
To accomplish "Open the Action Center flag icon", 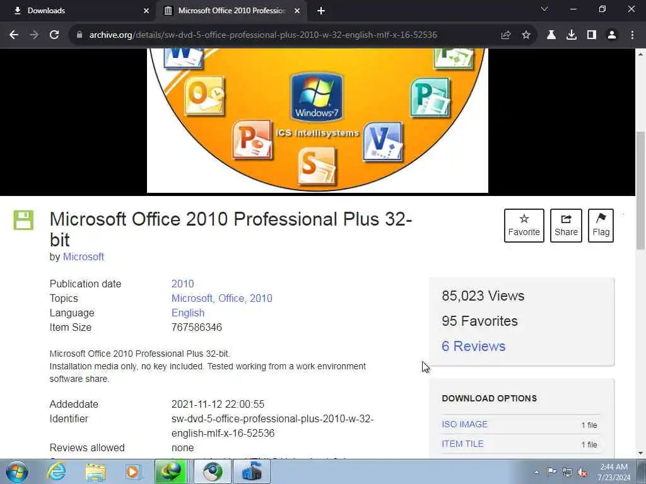I will tap(551, 472).
